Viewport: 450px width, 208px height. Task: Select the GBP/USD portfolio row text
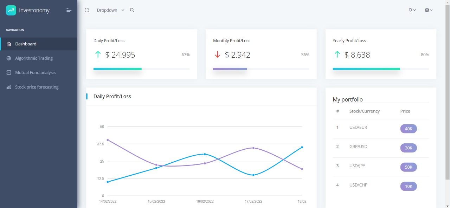tap(358, 147)
